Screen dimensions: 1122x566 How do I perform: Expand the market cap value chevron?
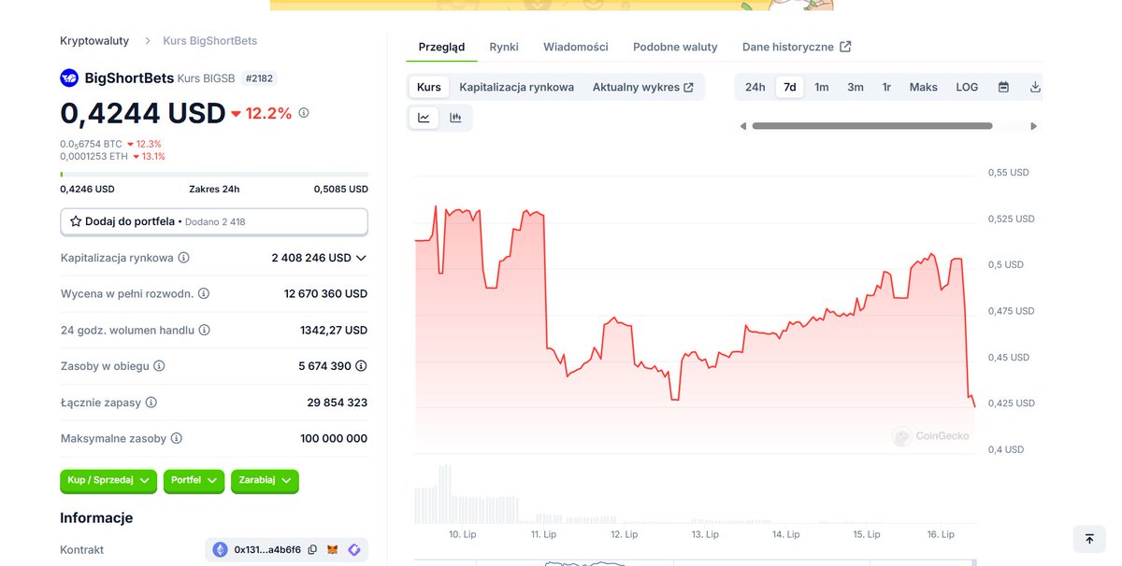coord(361,258)
